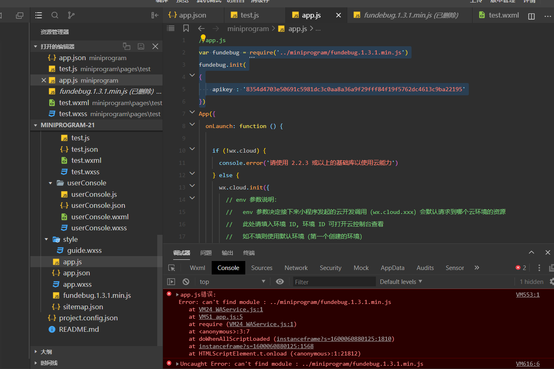Viewport: 554px width, 369px height.
Task: Switch to the terminal panel tab
Action: point(249,253)
